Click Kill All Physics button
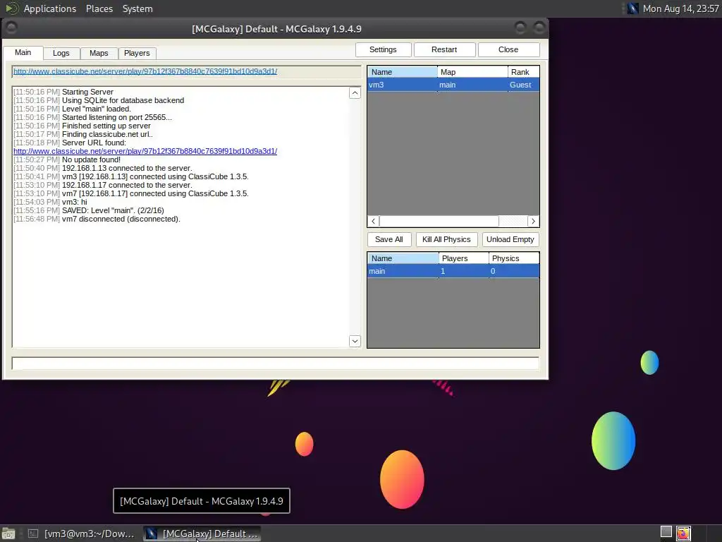This screenshot has height=542, width=722. pyautogui.click(x=446, y=240)
